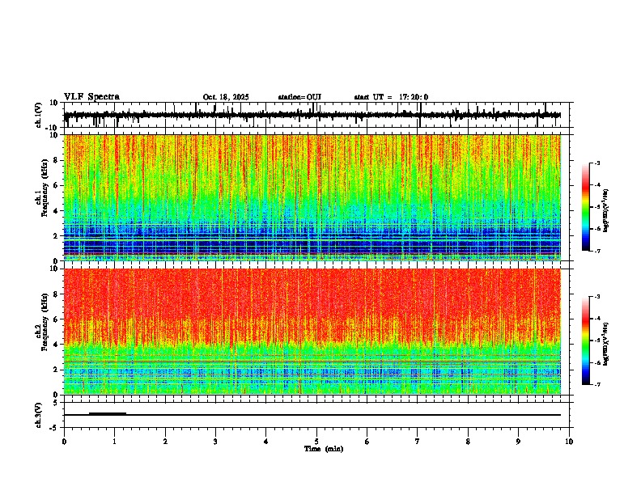
Task: Click the ch.1 colorbar 'log(PSD)' label
Action: [606, 210]
